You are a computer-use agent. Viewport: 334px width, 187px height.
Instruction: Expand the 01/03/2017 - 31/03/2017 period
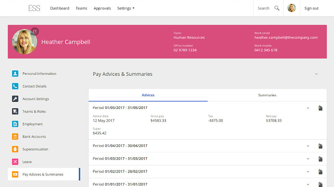tap(308, 159)
